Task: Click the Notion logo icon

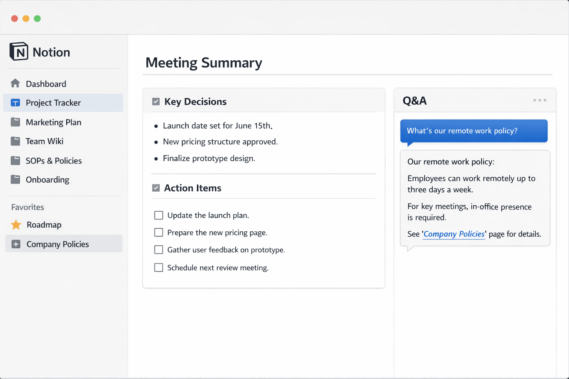Action: (19, 51)
